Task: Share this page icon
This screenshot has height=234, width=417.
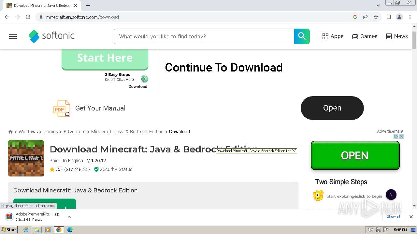Action: tap(366, 17)
